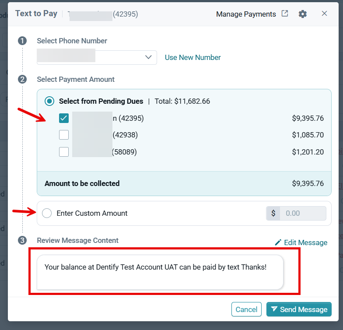Expand the phone number dropdown chevron
This screenshot has height=330, width=343.
(149, 57)
